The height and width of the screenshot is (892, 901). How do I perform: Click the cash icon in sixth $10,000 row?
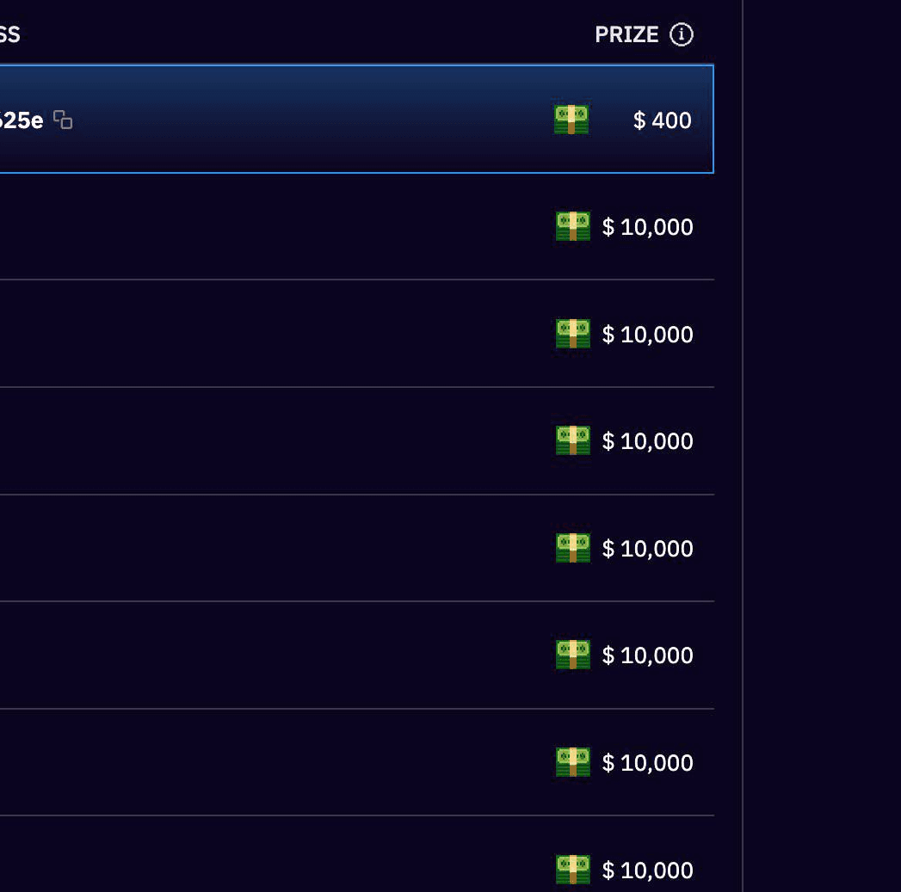coord(573,763)
